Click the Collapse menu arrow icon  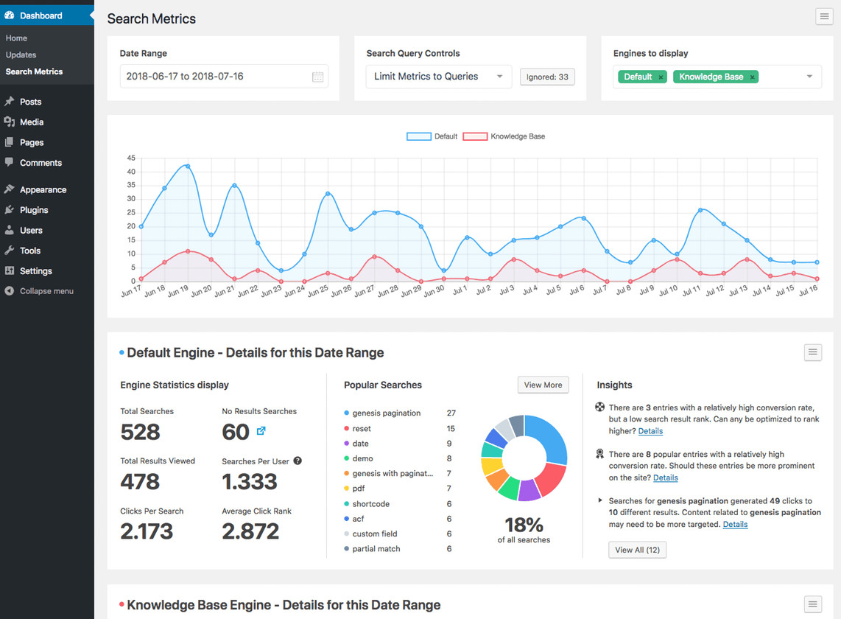(9, 290)
